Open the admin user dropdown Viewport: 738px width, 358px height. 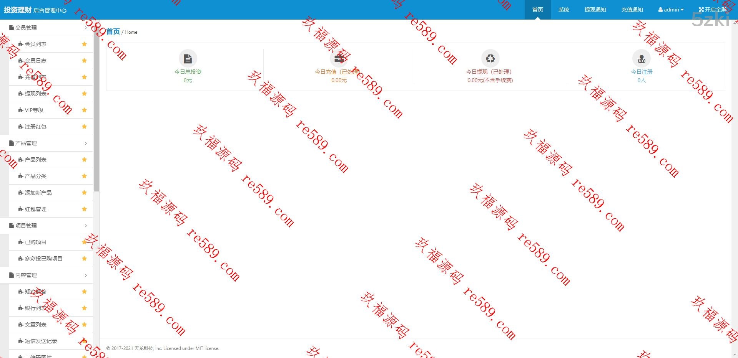point(671,10)
